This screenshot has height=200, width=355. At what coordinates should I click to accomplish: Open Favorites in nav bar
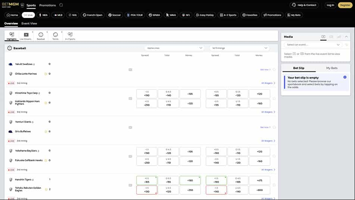250,15
